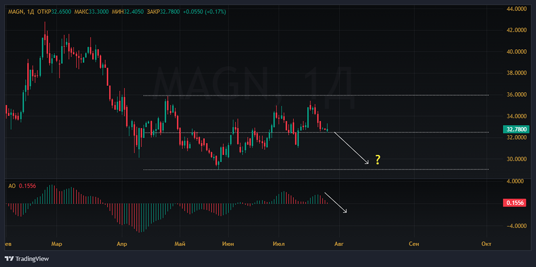536x267 pixels.
Task: Click the Сен month label
Action: click(x=414, y=244)
